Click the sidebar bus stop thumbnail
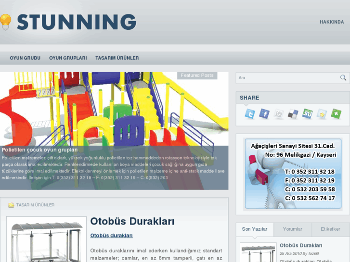 pos(258,252)
